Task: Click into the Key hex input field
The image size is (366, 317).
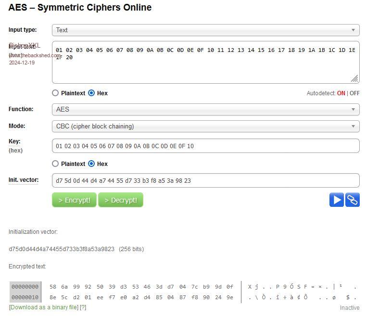Action: (205, 146)
